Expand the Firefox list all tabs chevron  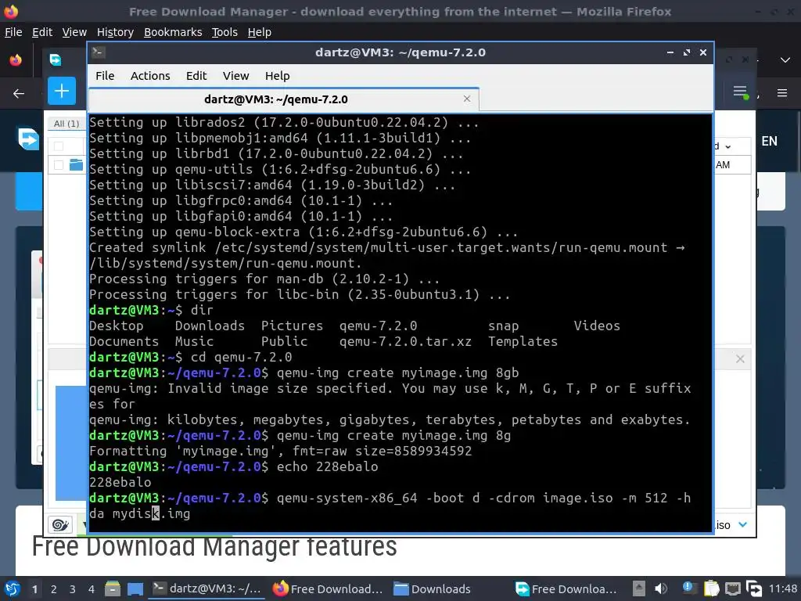coord(785,60)
